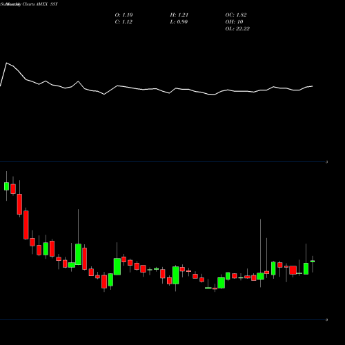The width and height of the screenshot is (345, 345).
Task: Click the high value 'H: 1.21'
Action: pos(179,15)
